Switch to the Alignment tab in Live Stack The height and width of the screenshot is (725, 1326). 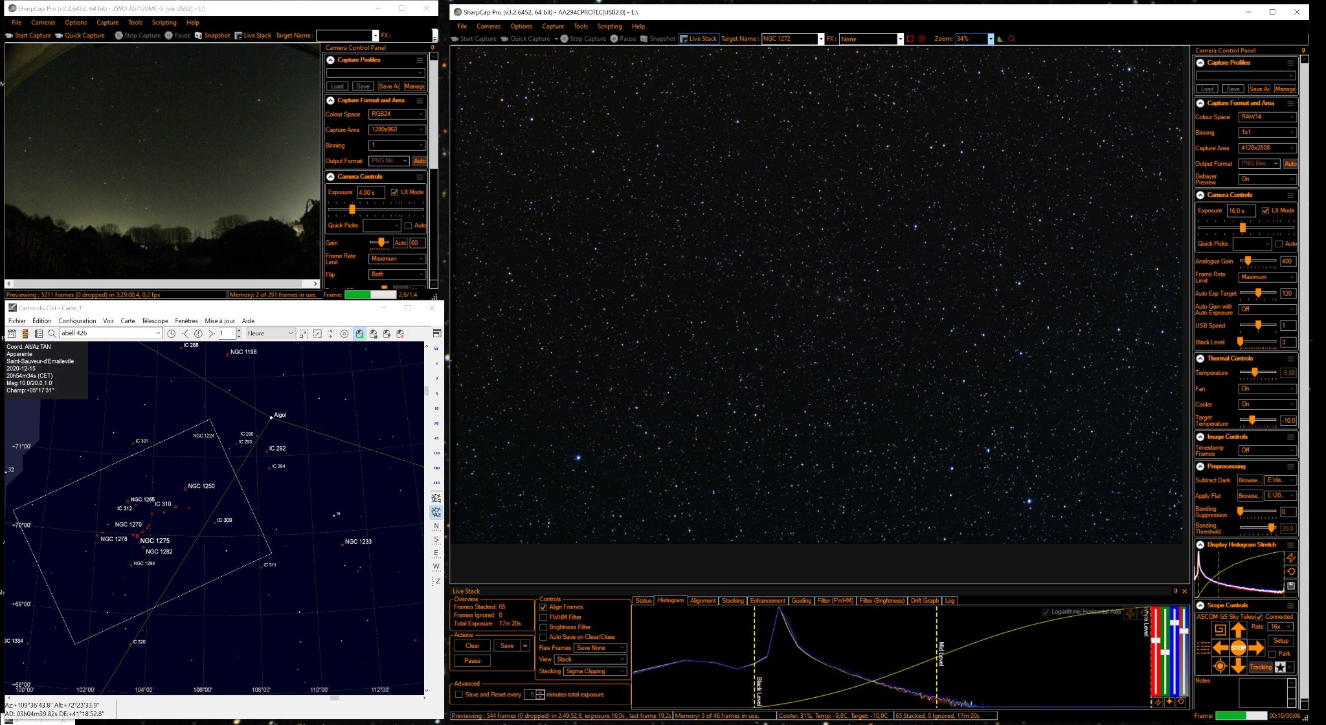702,601
